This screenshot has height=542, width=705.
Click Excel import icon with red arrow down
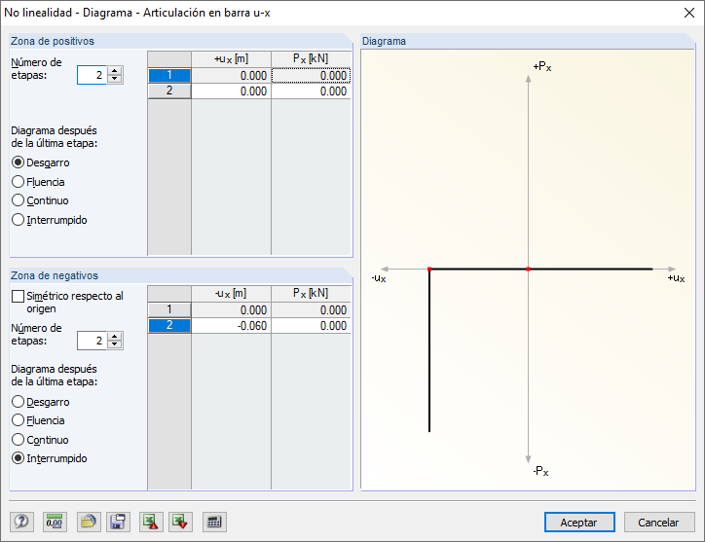pyautogui.click(x=180, y=522)
